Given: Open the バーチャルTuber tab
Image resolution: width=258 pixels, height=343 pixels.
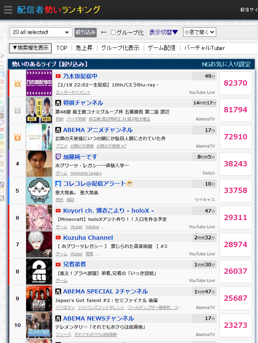Looking at the screenshot, I should [204, 48].
